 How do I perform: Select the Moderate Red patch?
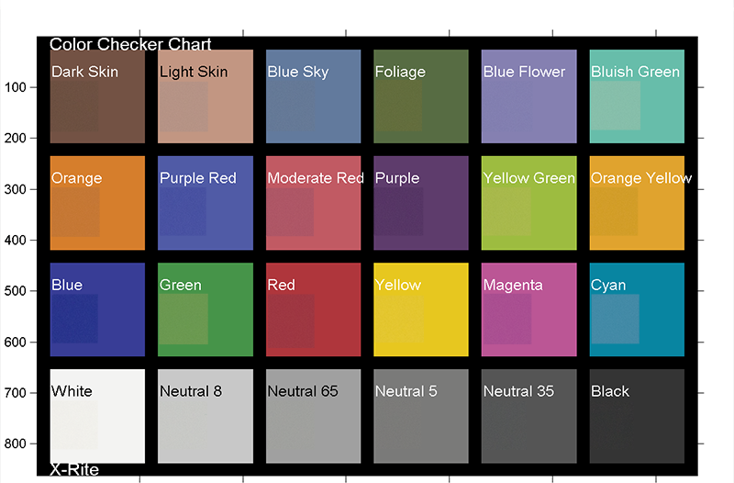pos(313,203)
